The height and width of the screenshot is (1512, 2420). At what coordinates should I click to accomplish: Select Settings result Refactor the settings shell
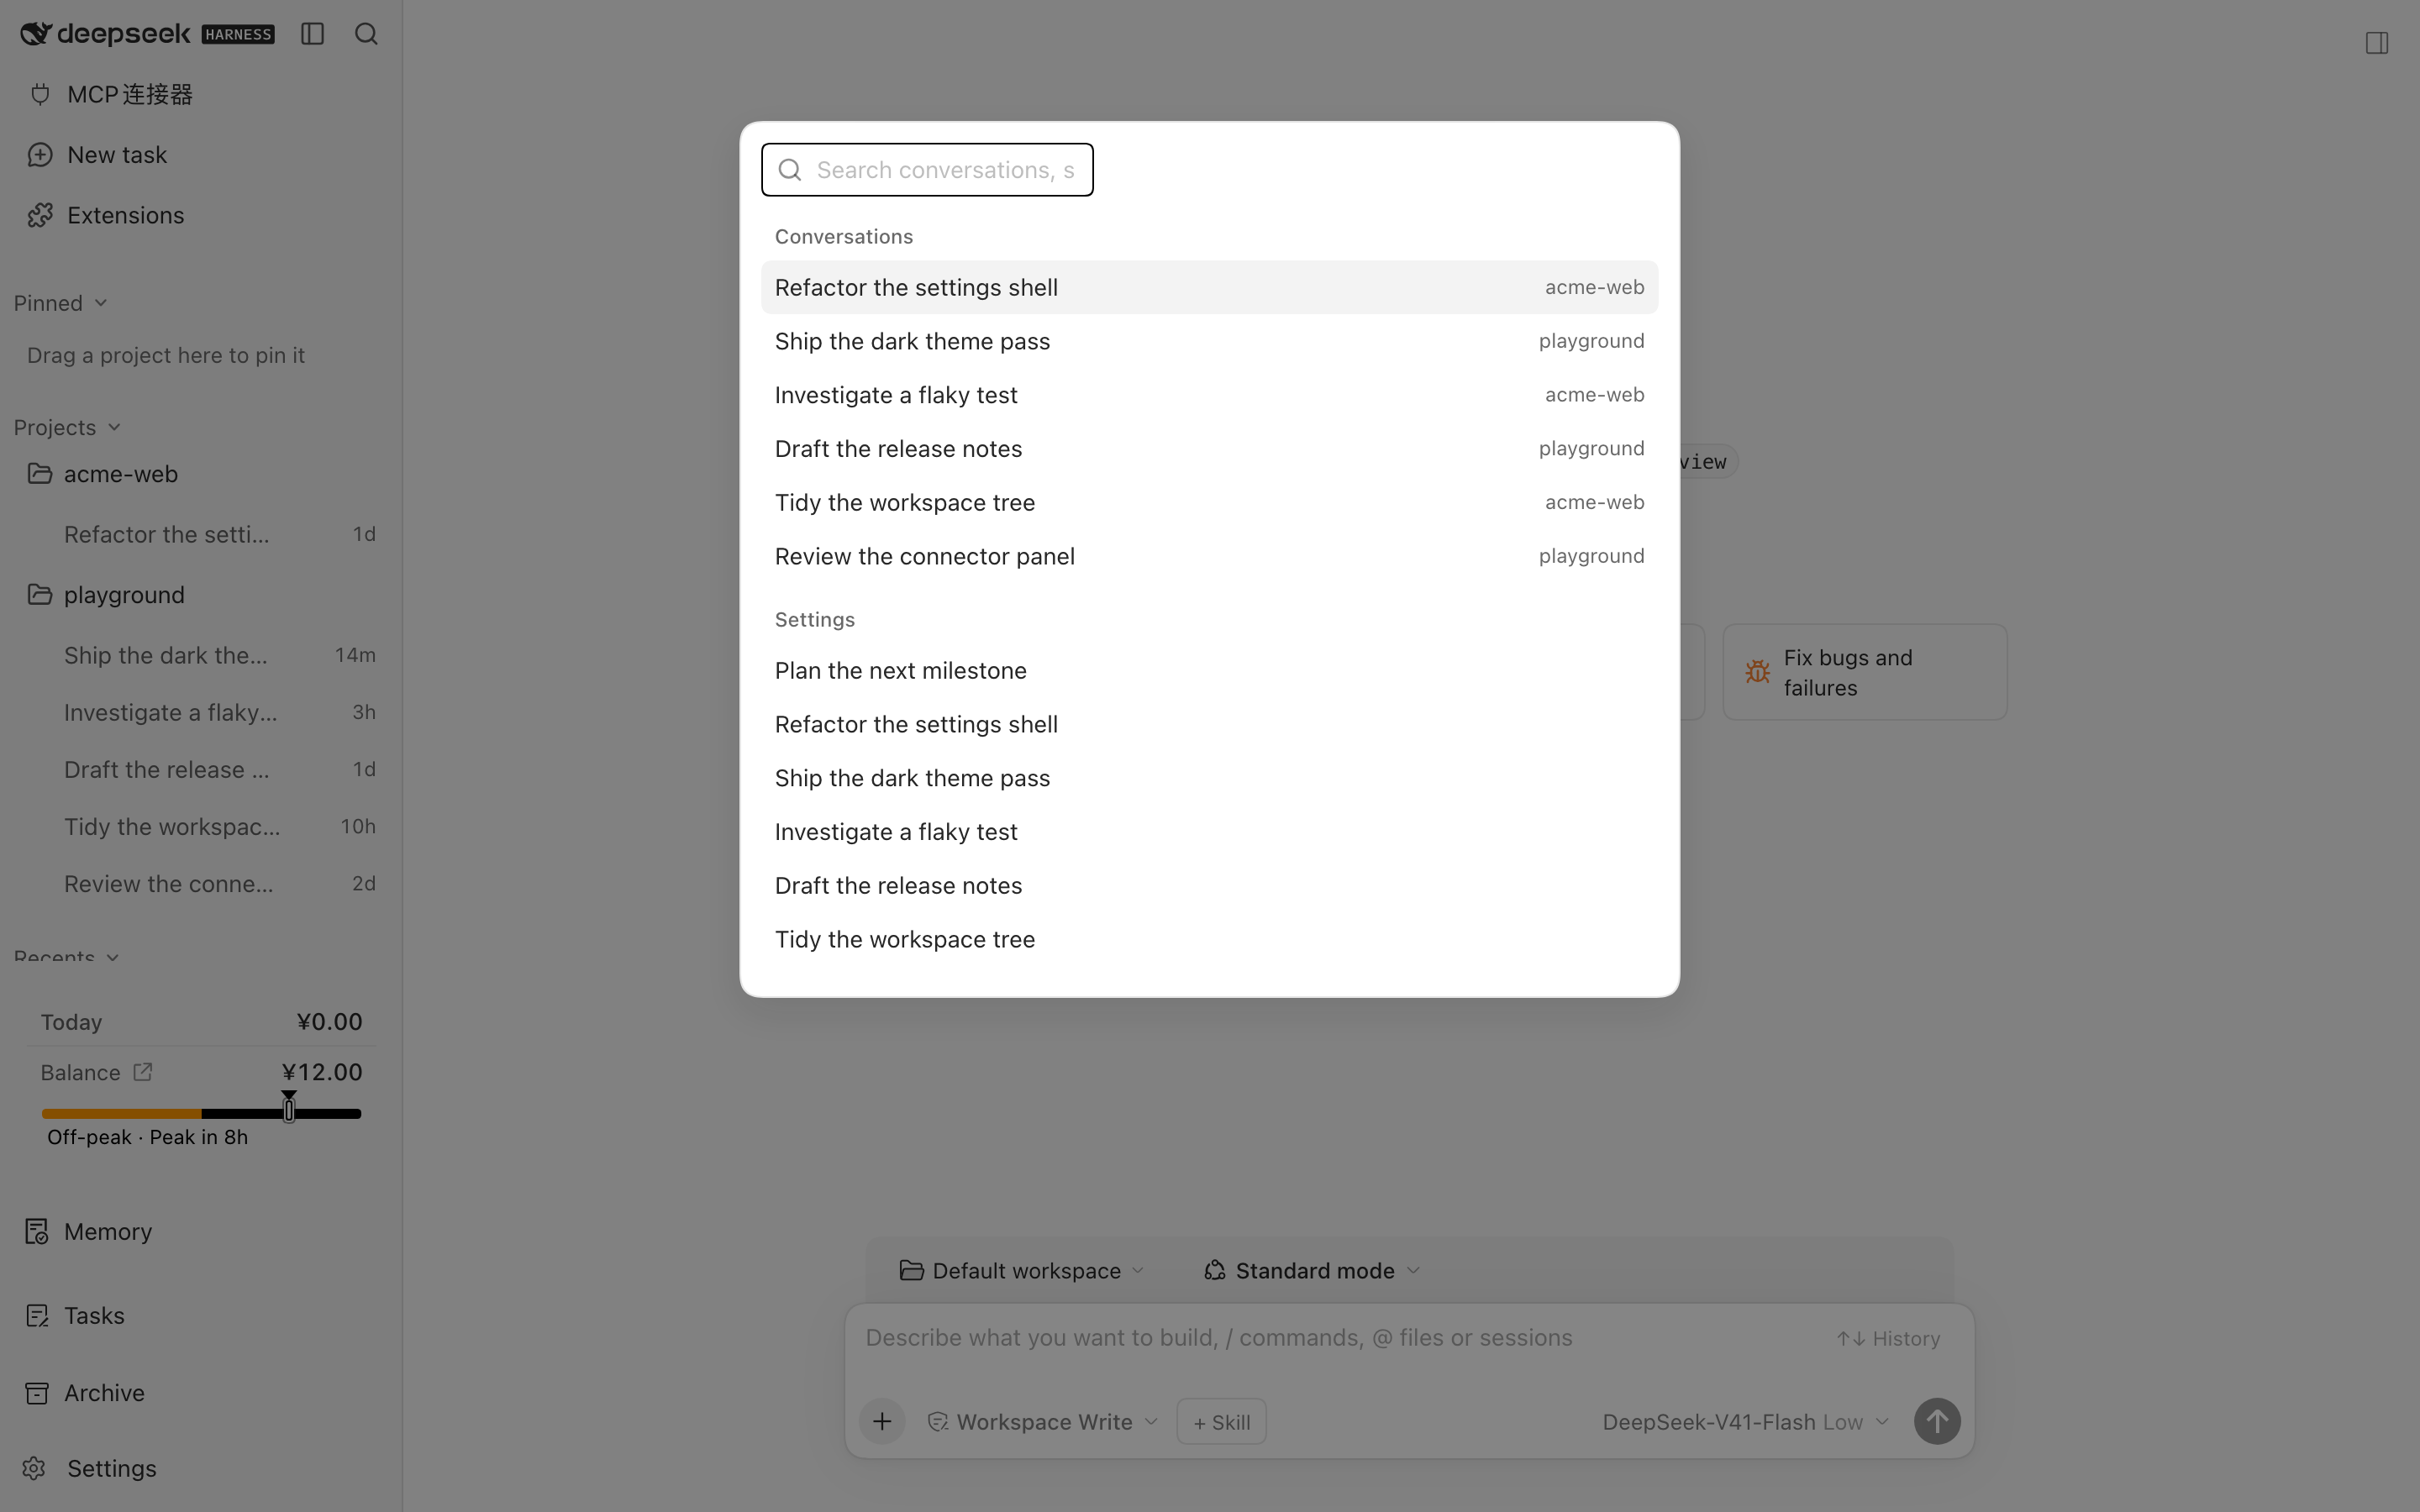(1209, 724)
